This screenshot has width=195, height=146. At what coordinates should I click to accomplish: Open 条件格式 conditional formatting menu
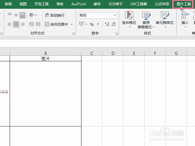(129, 20)
